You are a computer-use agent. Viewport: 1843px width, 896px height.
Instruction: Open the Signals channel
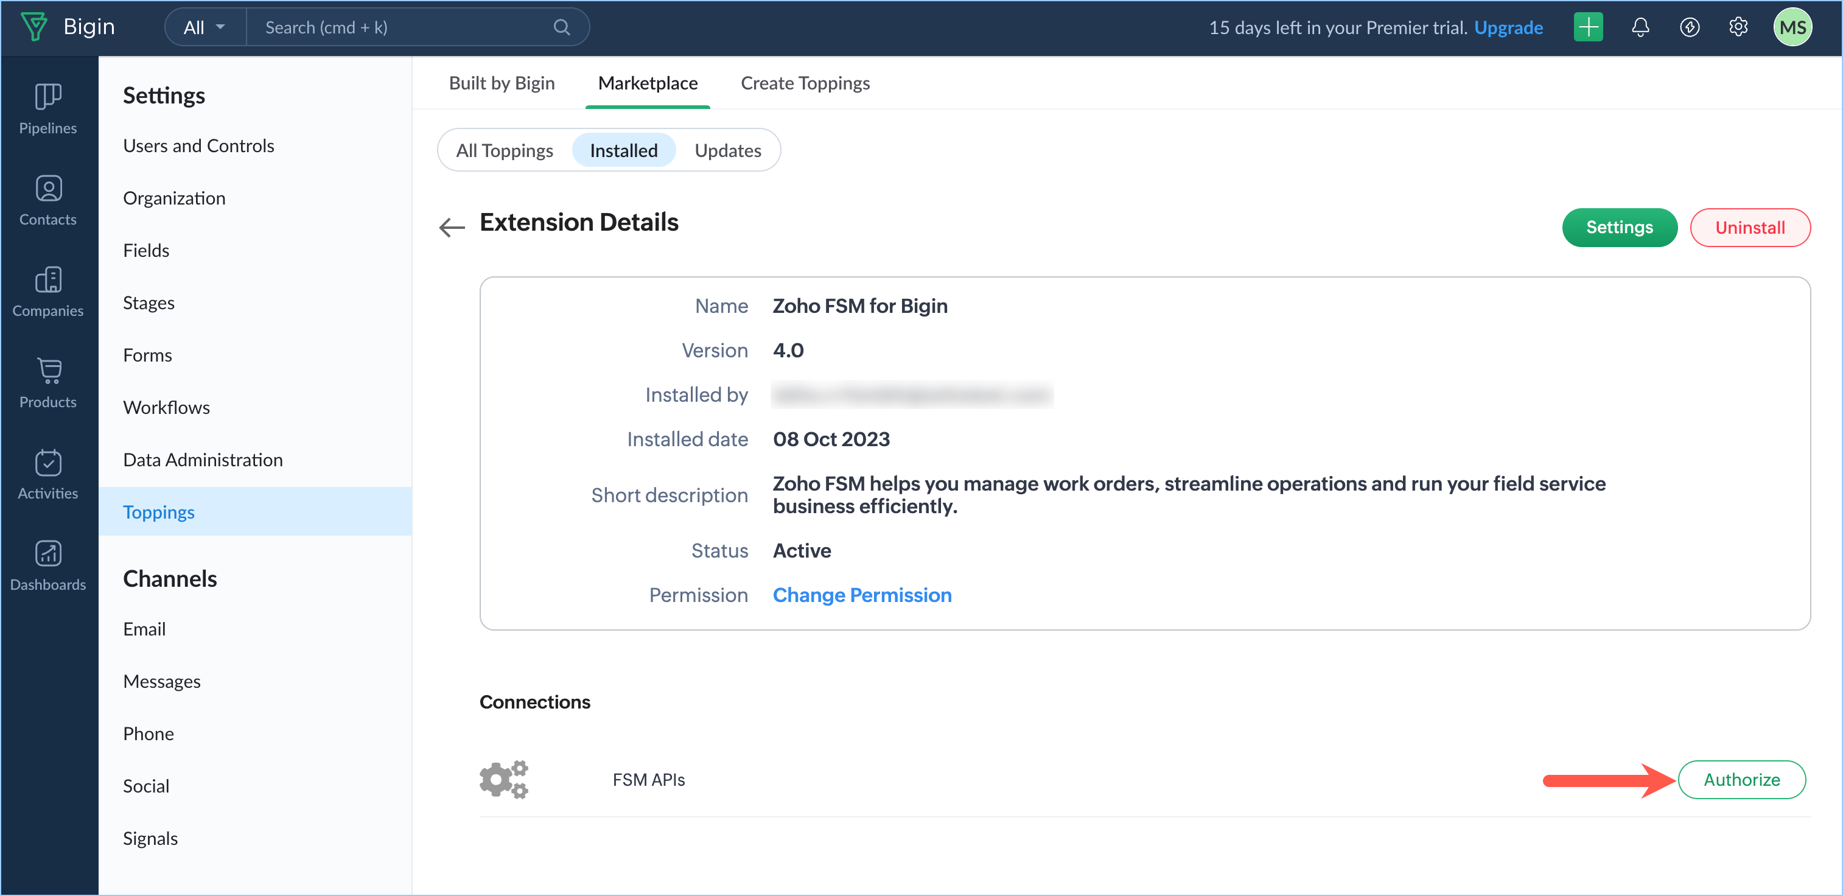click(150, 838)
